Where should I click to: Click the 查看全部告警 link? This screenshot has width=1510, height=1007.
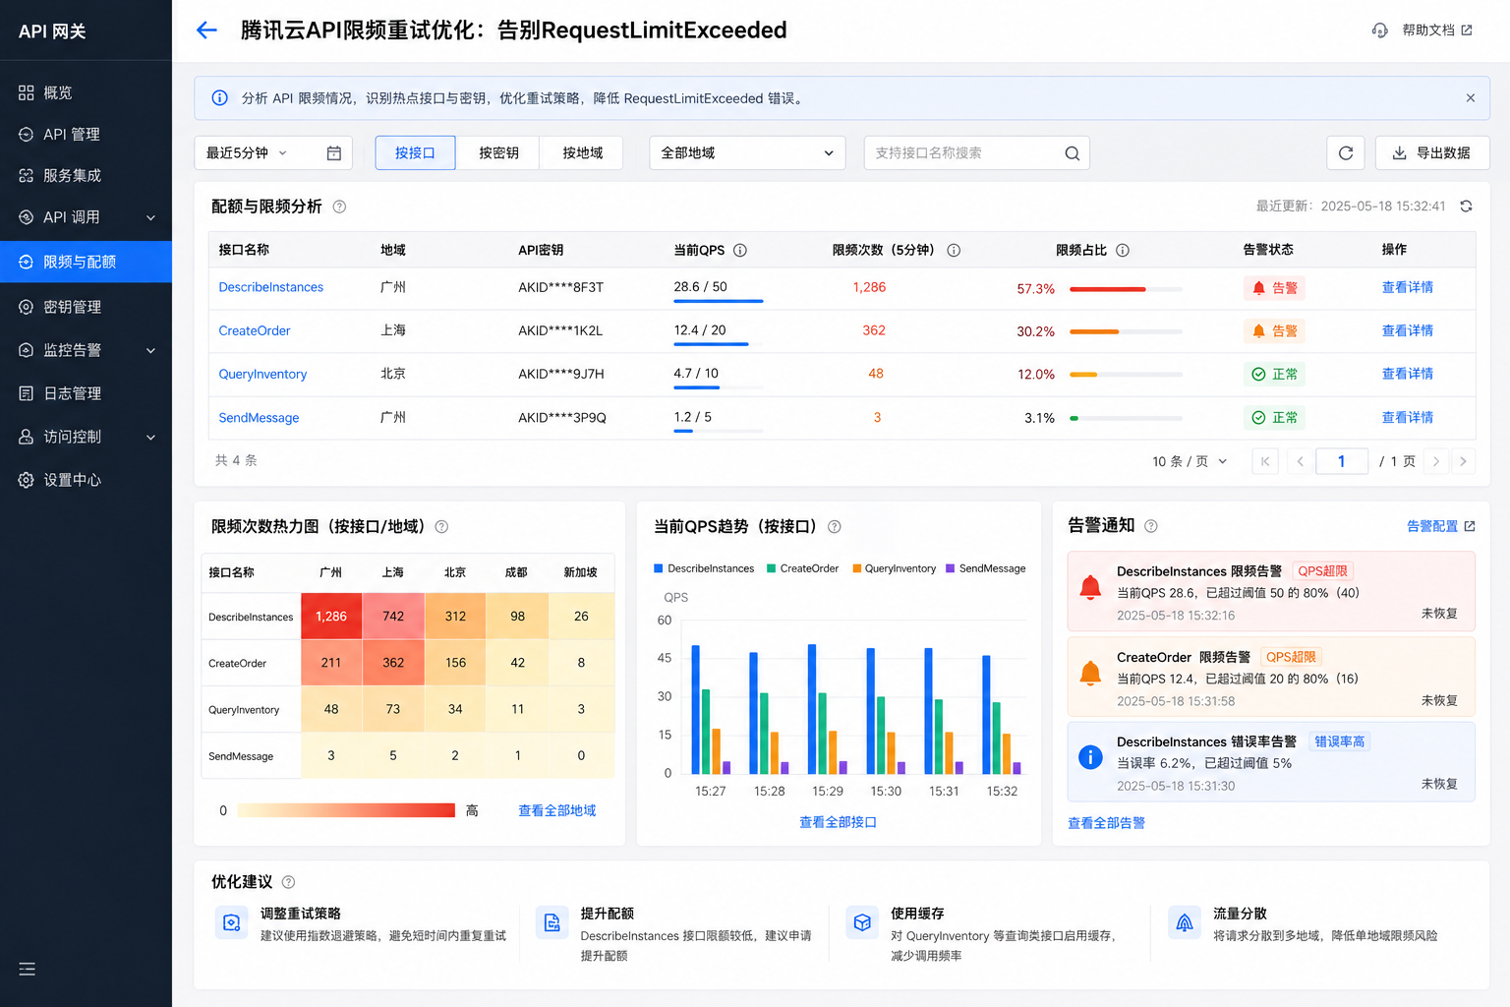pos(1107,823)
